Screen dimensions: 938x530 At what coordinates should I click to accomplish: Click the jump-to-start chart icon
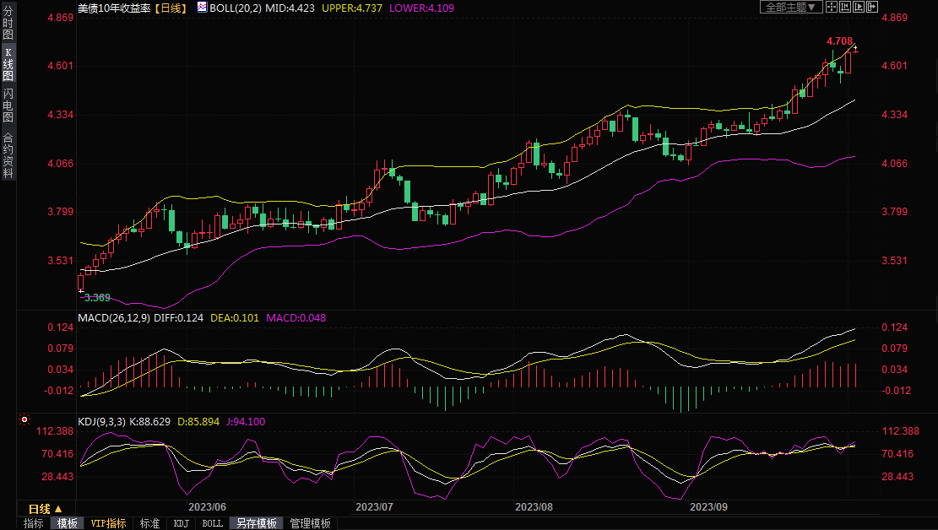coord(845,7)
